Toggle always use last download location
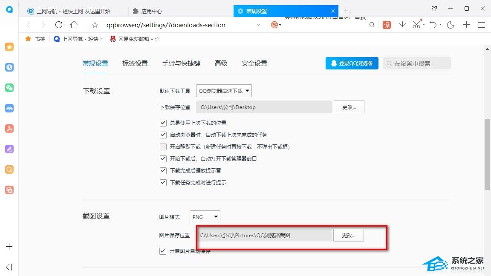The image size is (491, 276). coord(163,123)
